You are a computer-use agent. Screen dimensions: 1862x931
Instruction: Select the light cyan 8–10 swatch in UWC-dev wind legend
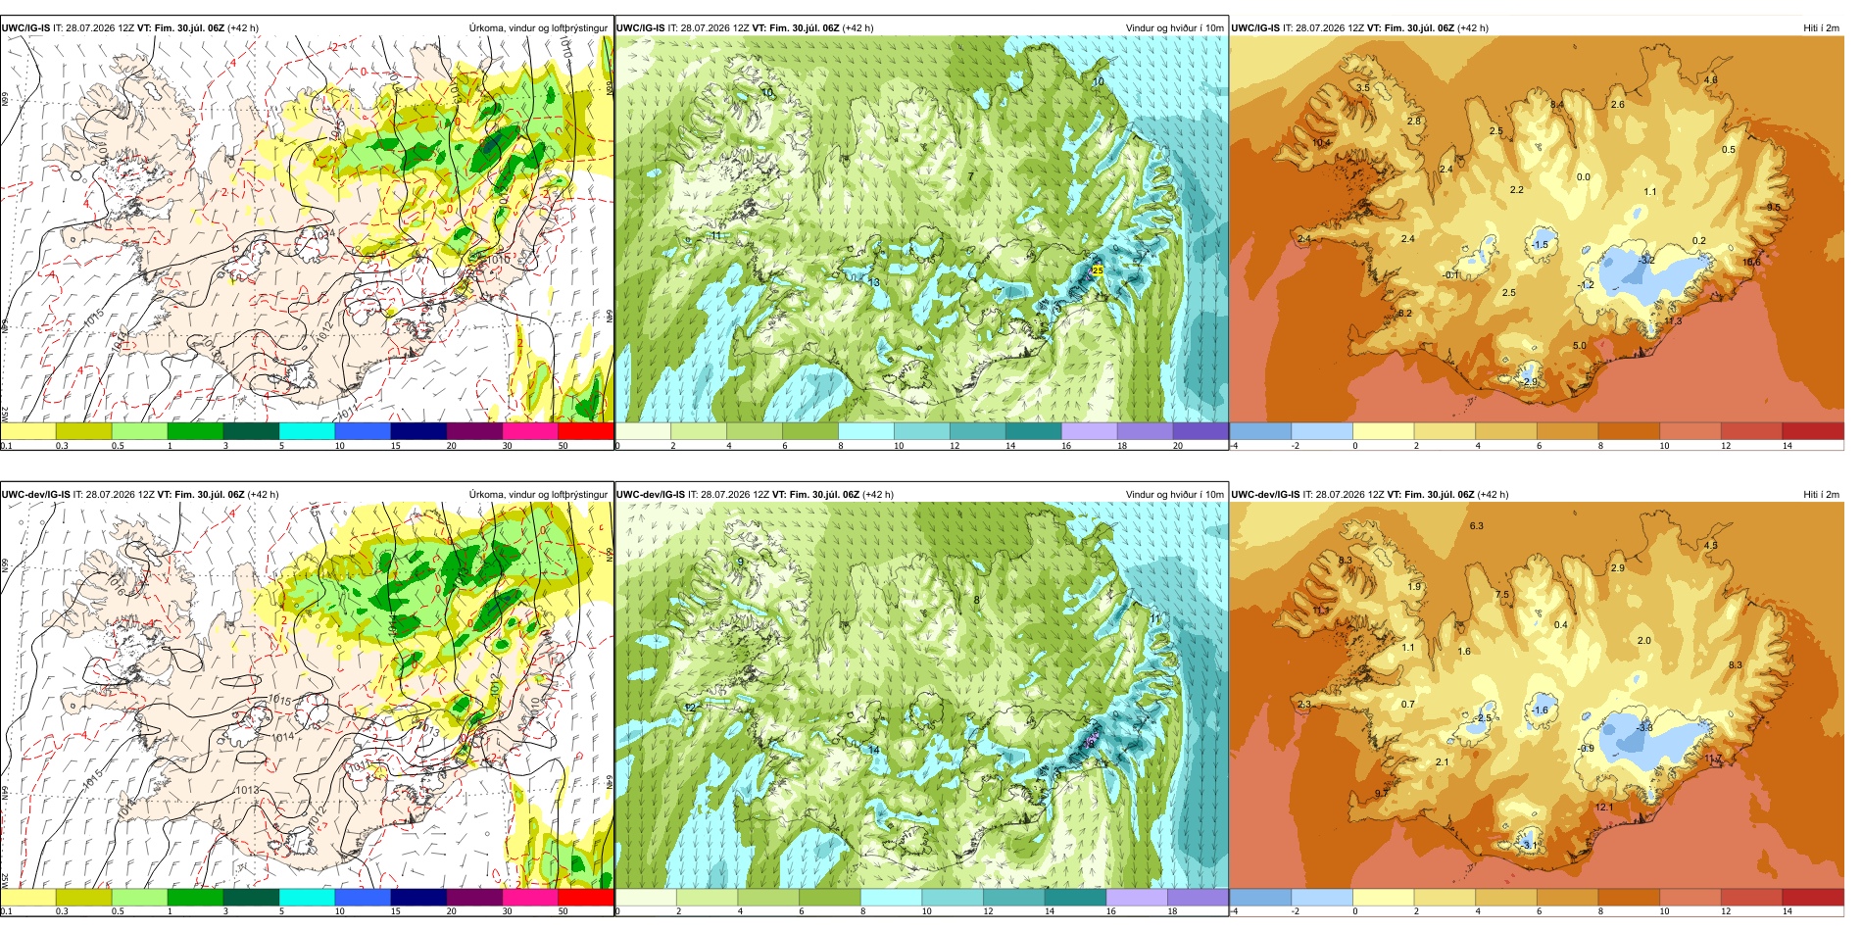pyautogui.click(x=892, y=898)
